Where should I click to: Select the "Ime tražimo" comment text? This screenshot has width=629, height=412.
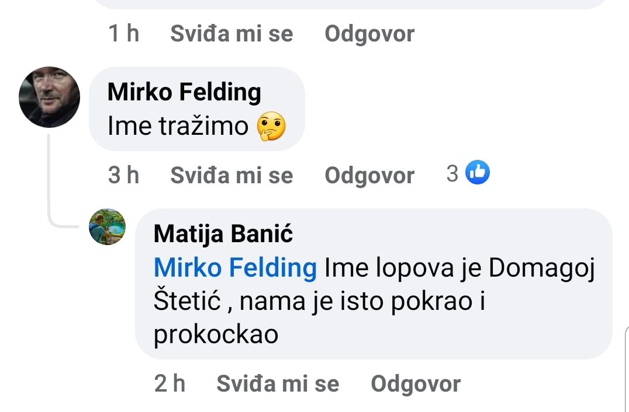[178, 126]
